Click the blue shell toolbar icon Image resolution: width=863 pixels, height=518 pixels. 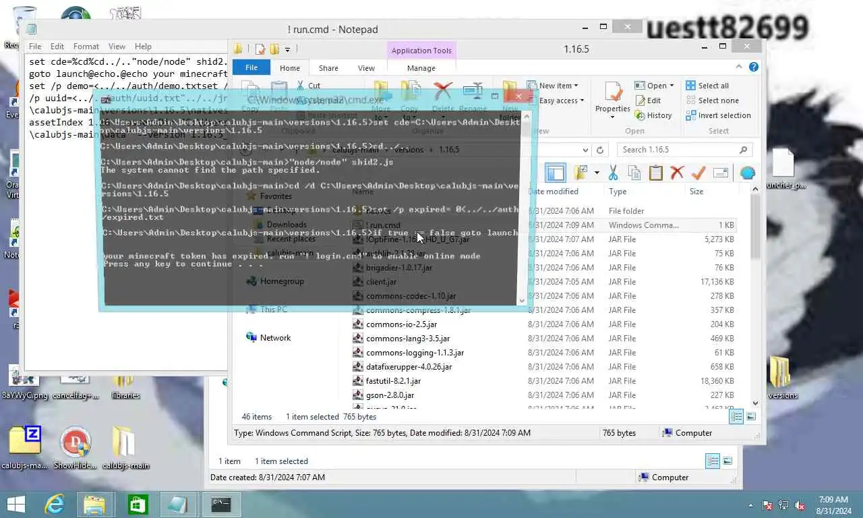748,173
